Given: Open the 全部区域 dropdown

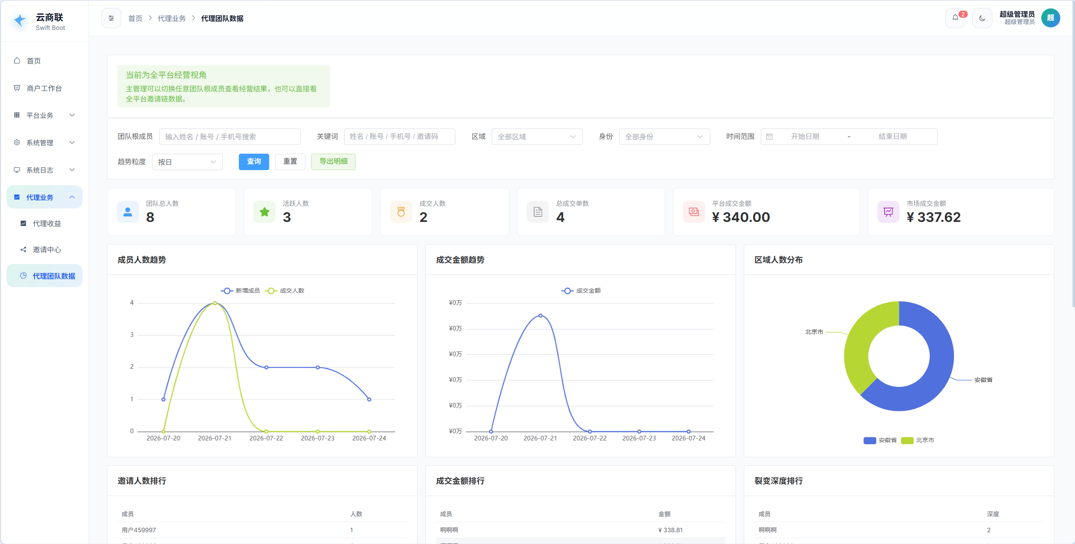Looking at the screenshot, I should point(537,136).
